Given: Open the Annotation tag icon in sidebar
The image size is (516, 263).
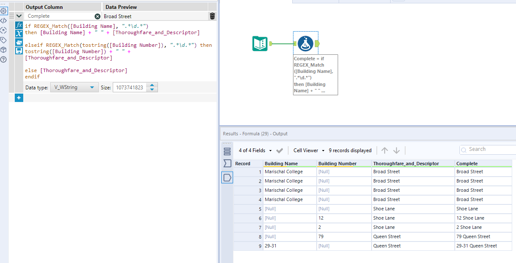Looking at the screenshot, I should (3, 40).
